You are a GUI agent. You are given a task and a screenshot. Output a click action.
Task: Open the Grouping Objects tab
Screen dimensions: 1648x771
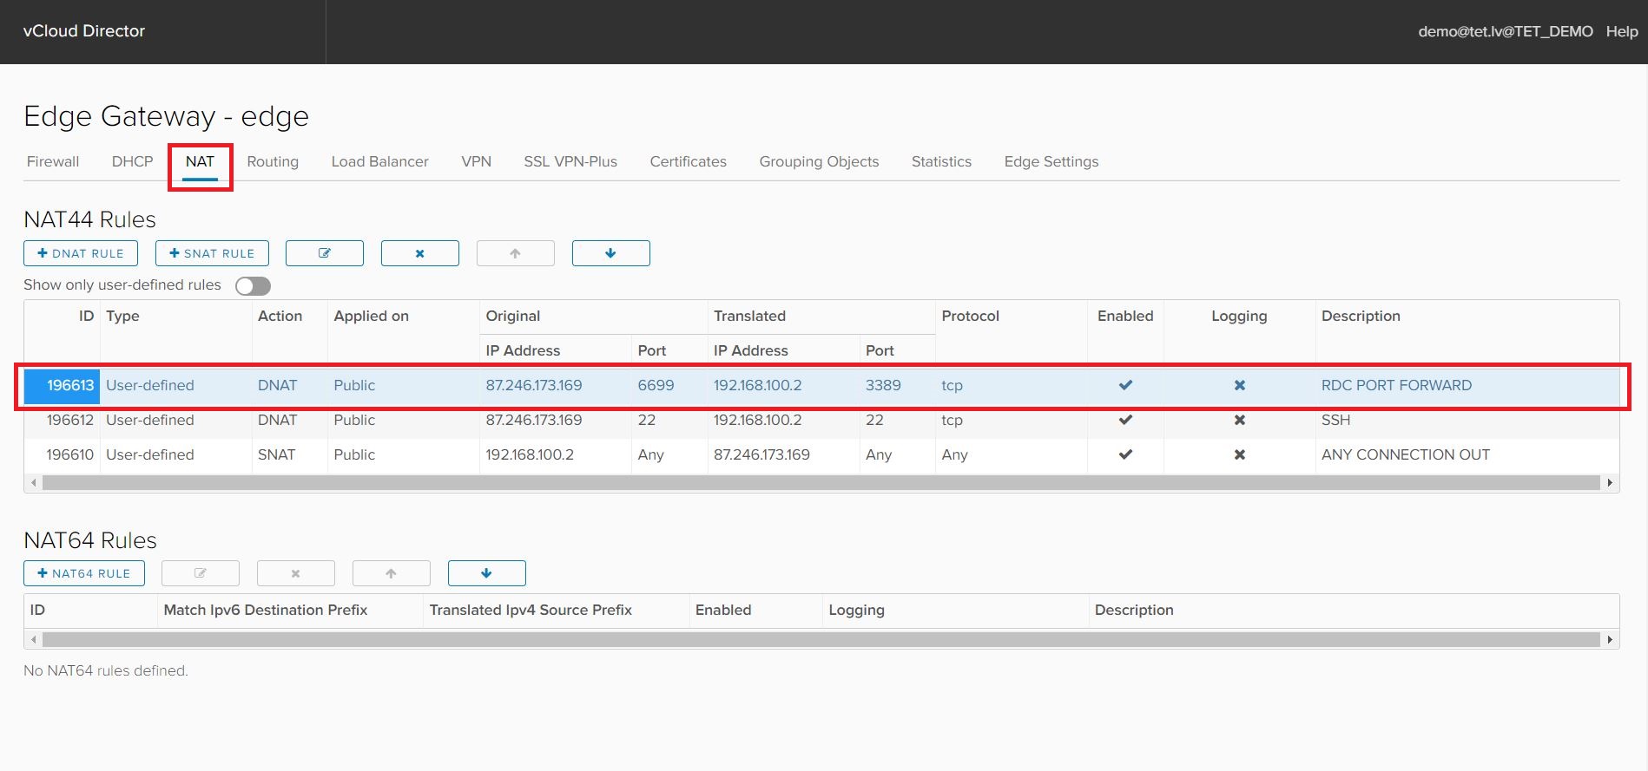coord(819,161)
